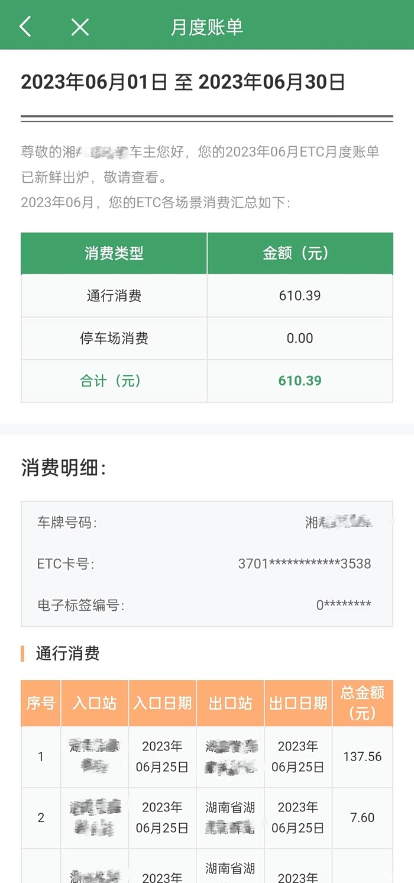Image resolution: width=414 pixels, height=883 pixels.
Task: Click the 金额（元） column header
Action: click(x=300, y=253)
